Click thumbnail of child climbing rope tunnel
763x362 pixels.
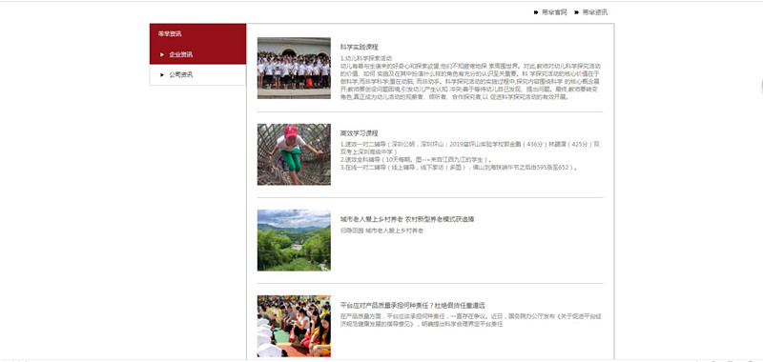point(294,154)
